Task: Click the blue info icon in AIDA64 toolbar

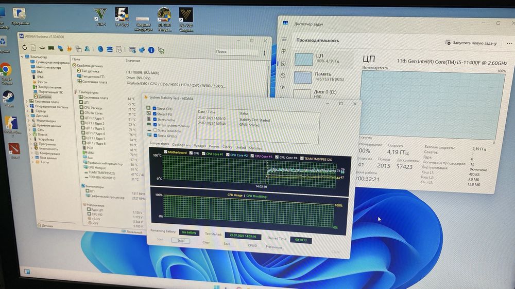Action: pos(151,50)
